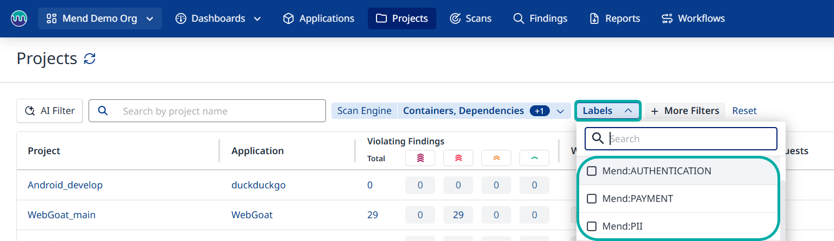This screenshot has width=834, height=241.
Task: Check the Mend:PAYMENT label
Action: [592, 199]
